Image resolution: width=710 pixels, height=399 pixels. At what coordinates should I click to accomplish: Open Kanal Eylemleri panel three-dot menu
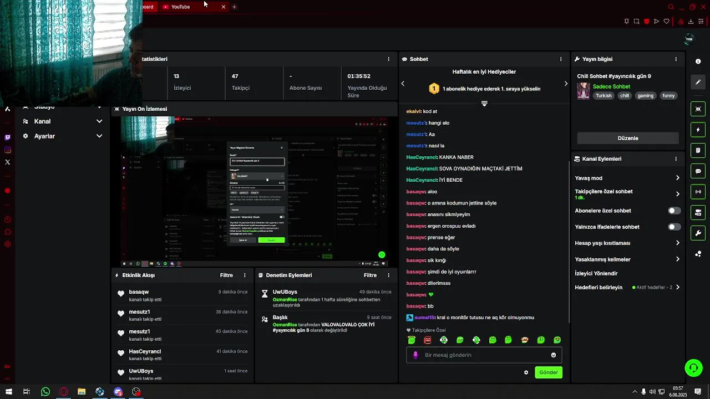coord(676,158)
